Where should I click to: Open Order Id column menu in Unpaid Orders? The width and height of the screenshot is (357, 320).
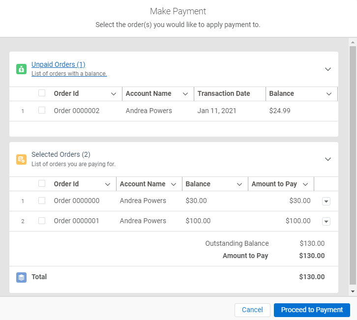[114, 94]
